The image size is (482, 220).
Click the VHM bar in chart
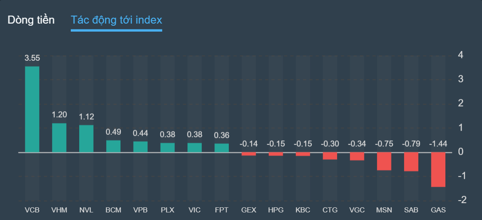pos(59,137)
